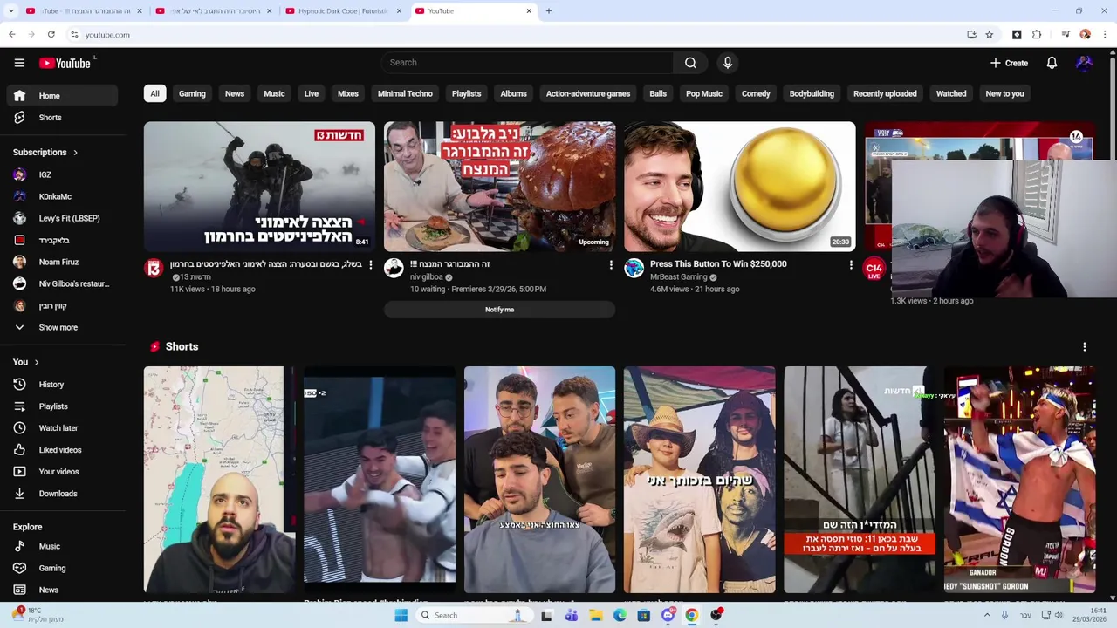Select the All filter chip
This screenshot has height=628, width=1117.
(x=154, y=93)
